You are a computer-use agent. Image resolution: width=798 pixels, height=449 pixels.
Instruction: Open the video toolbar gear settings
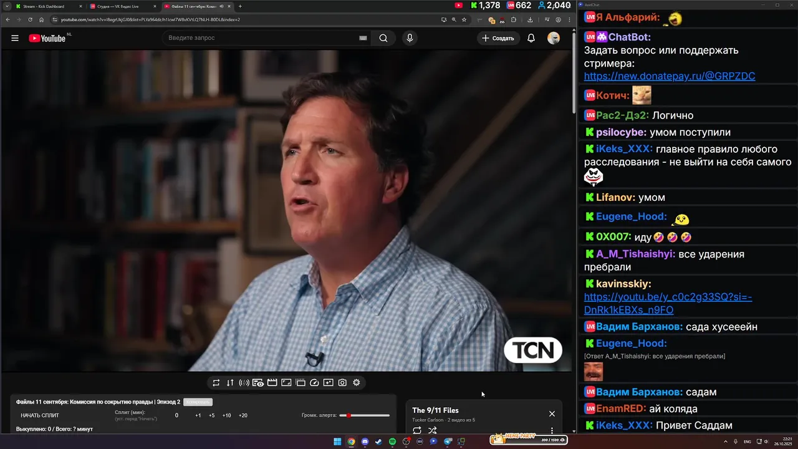coord(357,382)
